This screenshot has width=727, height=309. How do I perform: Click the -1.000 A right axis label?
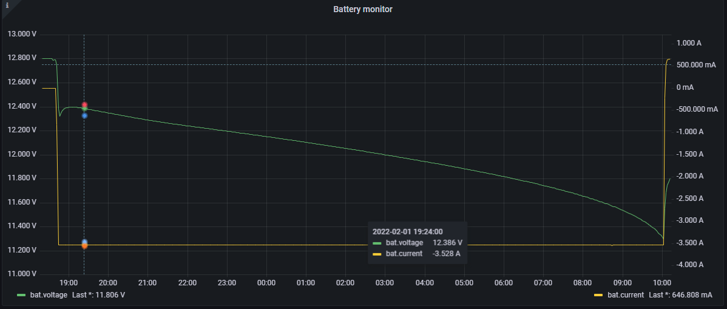(690, 132)
